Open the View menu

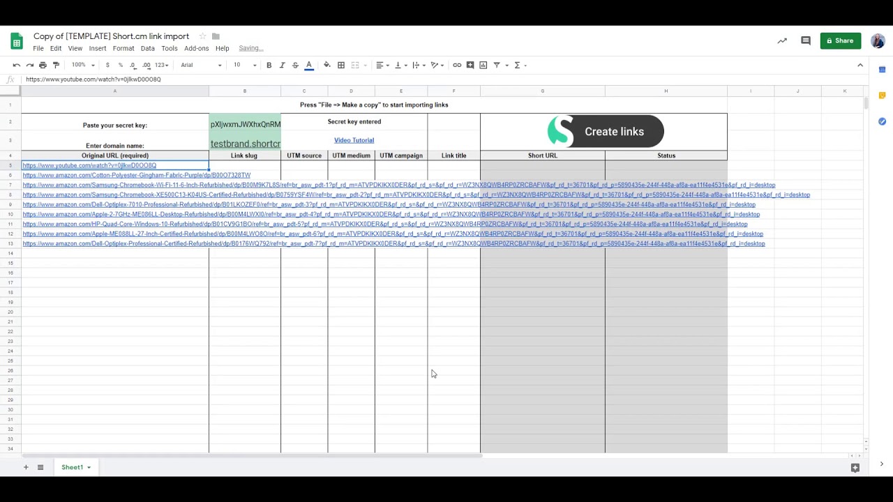(x=75, y=48)
